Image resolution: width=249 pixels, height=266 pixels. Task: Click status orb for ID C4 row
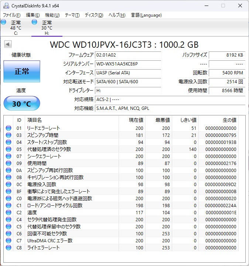pyautogui.click(x=8, y=219)
